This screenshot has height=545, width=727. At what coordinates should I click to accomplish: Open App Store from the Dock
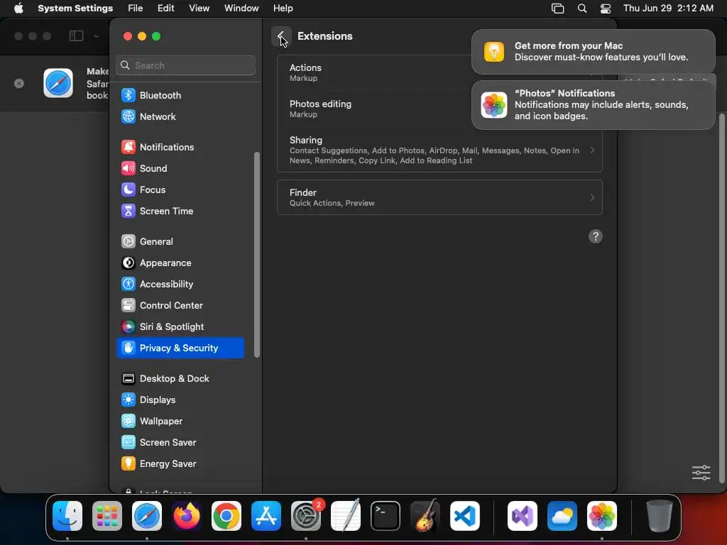point(266,516)
